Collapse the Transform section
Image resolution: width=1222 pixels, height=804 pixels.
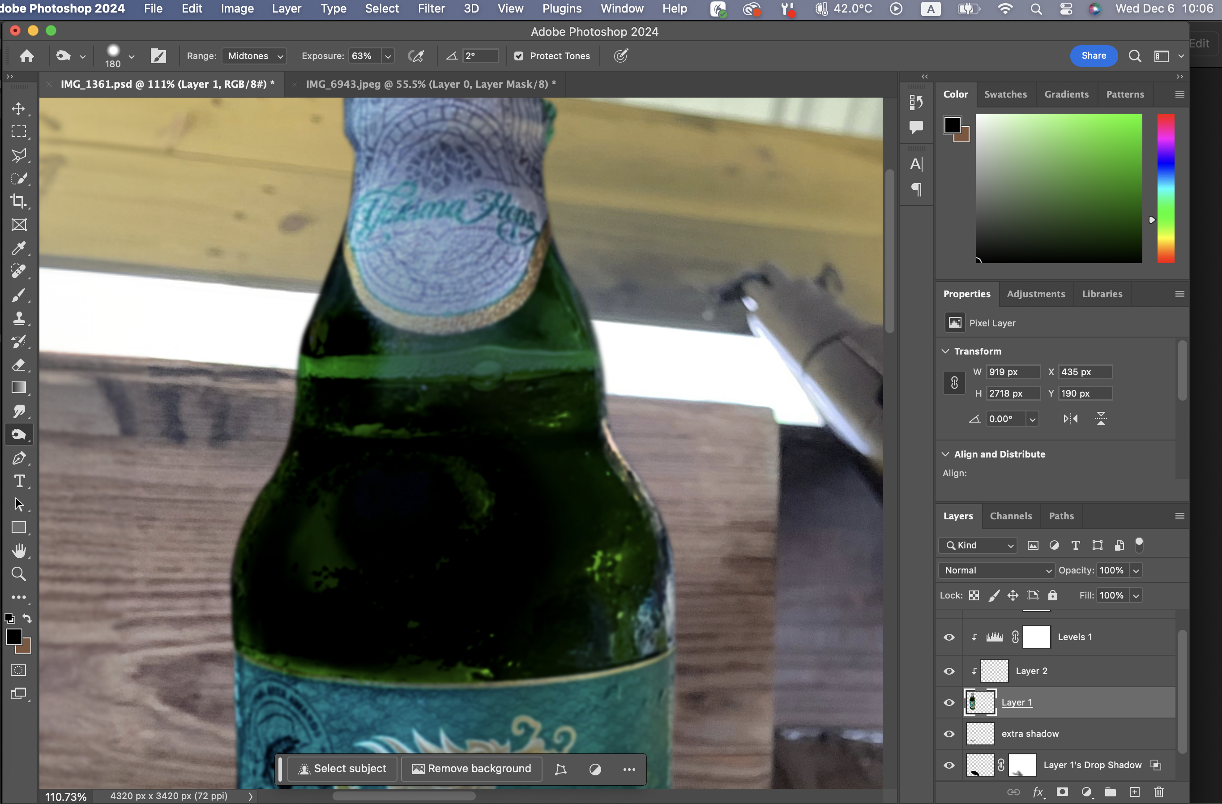pyautogui.click(x=945, y=351)
